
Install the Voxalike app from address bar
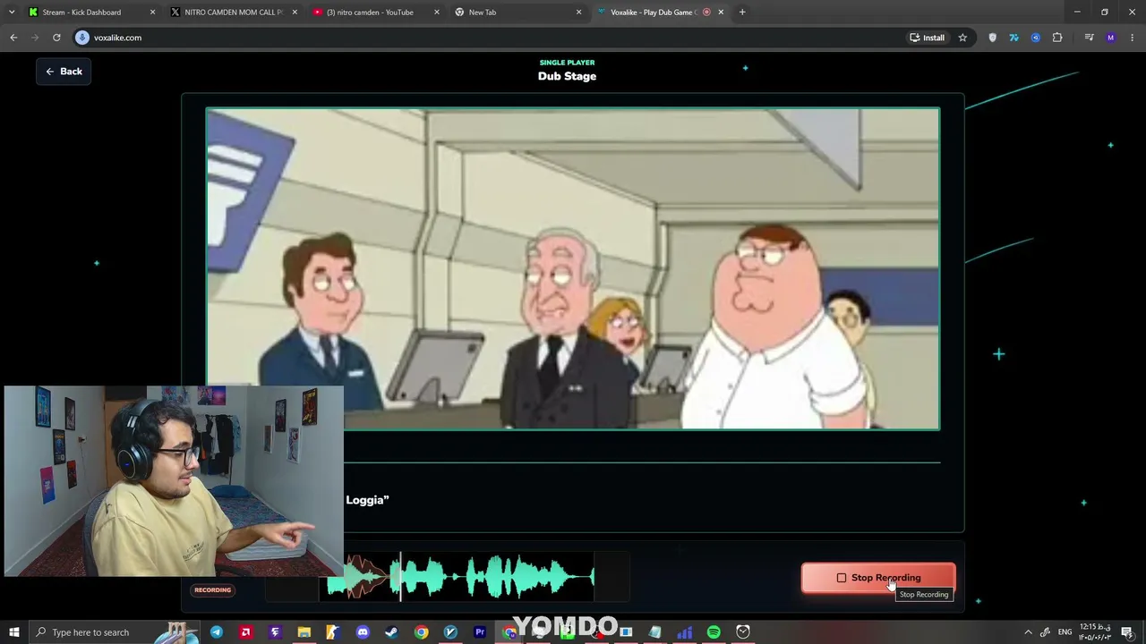(927, 38)
